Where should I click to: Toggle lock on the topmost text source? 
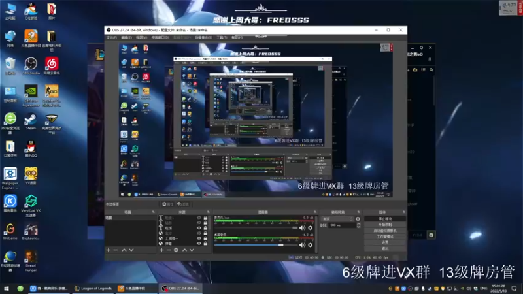[x=205, y=218]
